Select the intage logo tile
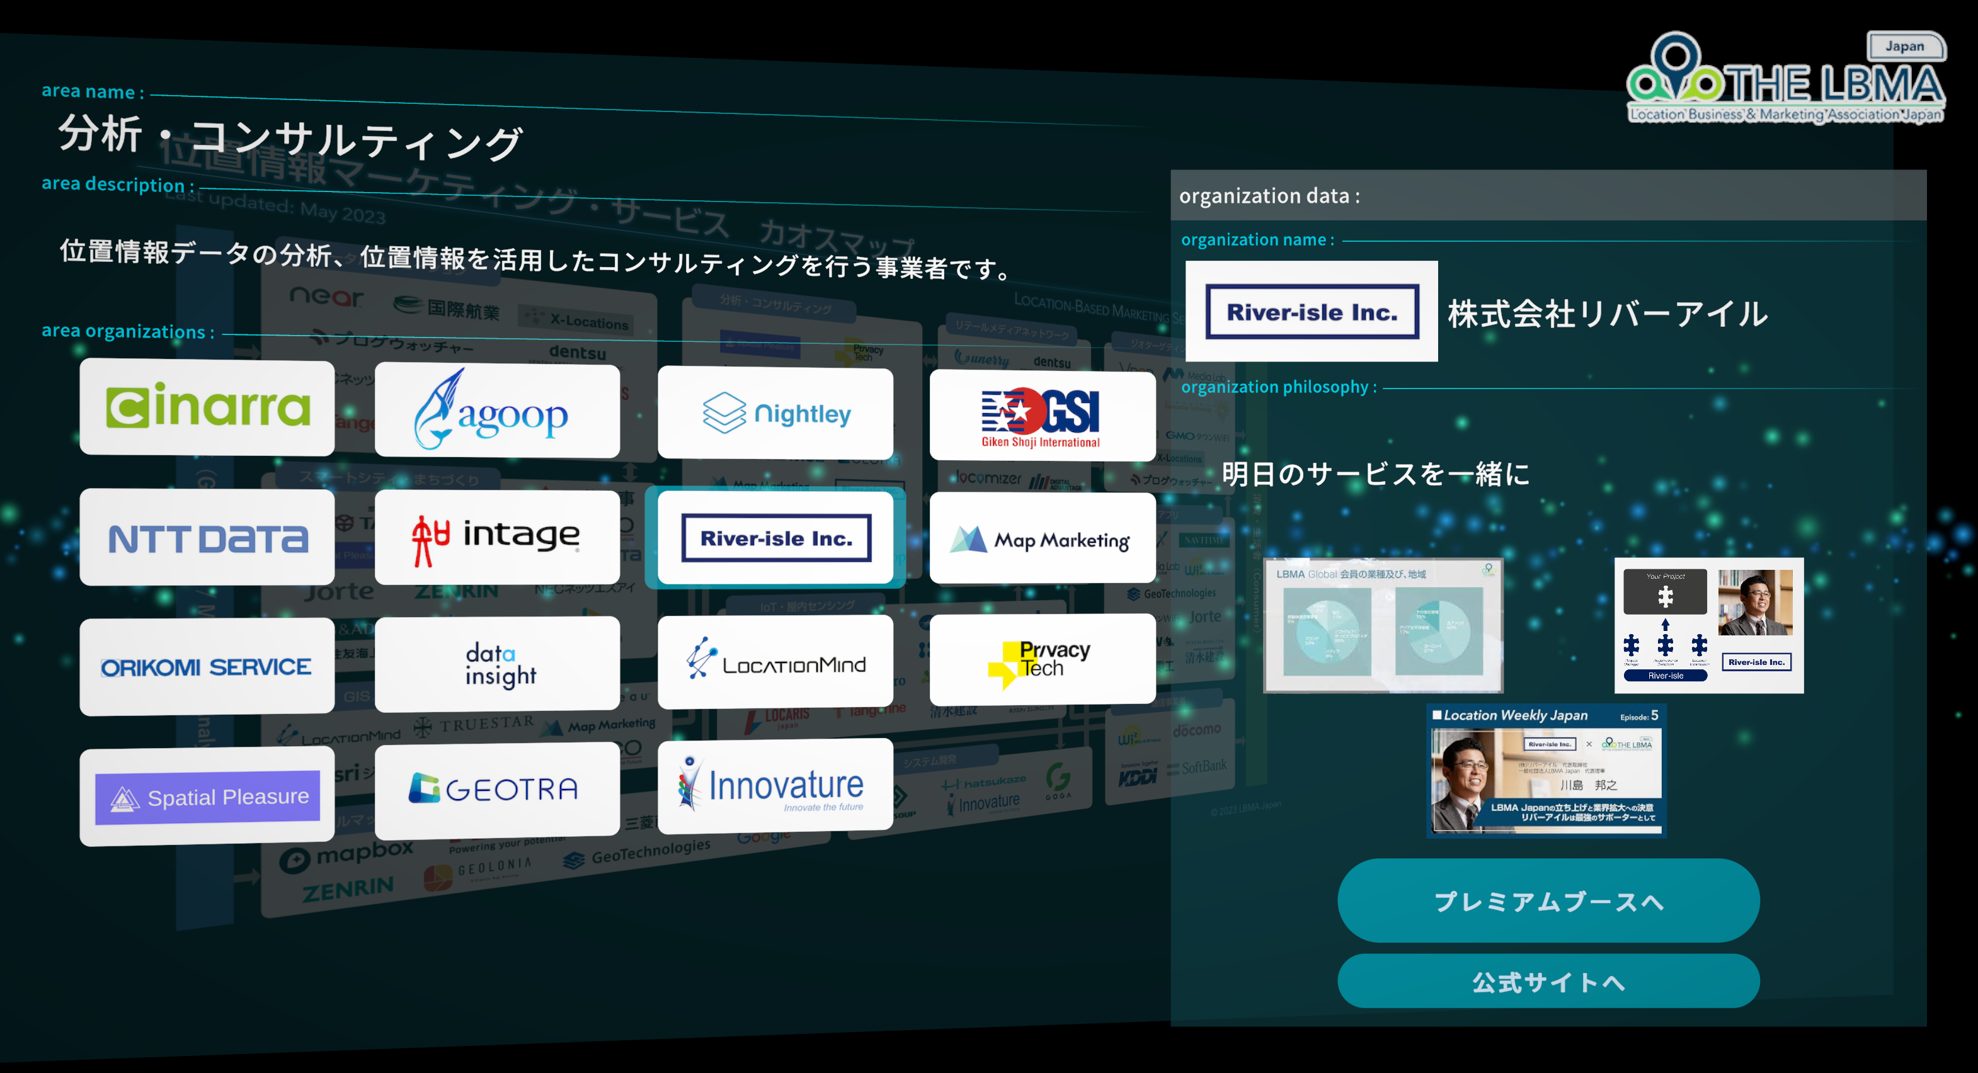Viewport: 1978px width, 1073px height. coord(497,537)
